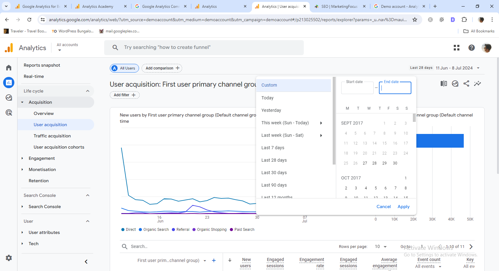Viewport: 499px width, 271px height.
Task: Click the Analytics logo
Action: pos(25,48)
